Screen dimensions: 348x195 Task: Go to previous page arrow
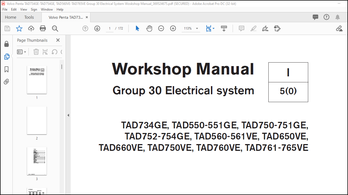pos(85,28)
